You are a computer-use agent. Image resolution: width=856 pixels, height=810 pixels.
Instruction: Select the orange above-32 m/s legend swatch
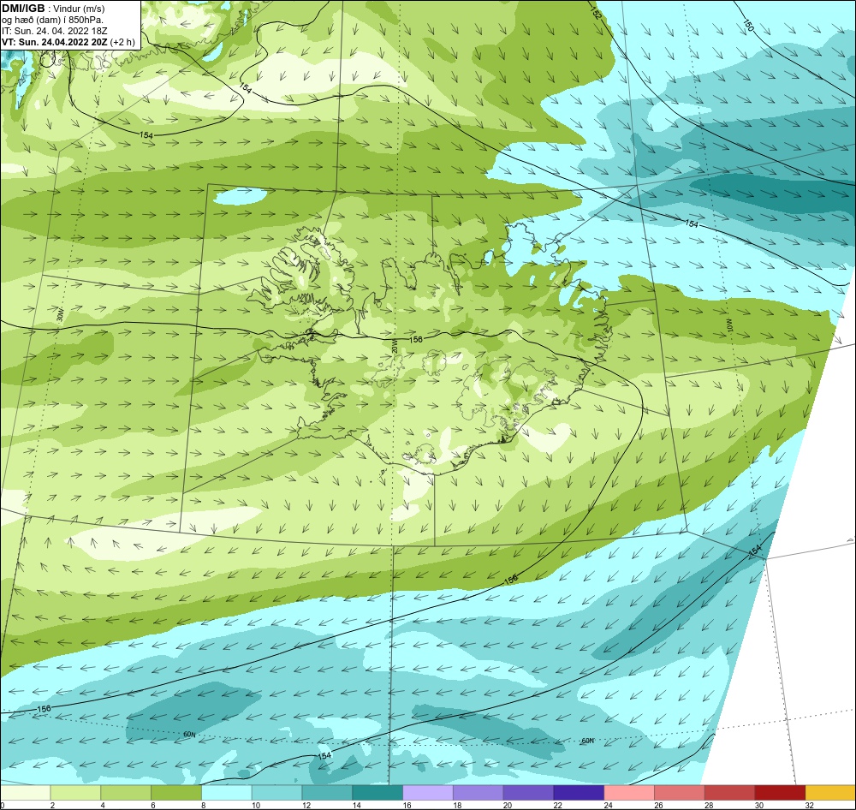[830, 793]
